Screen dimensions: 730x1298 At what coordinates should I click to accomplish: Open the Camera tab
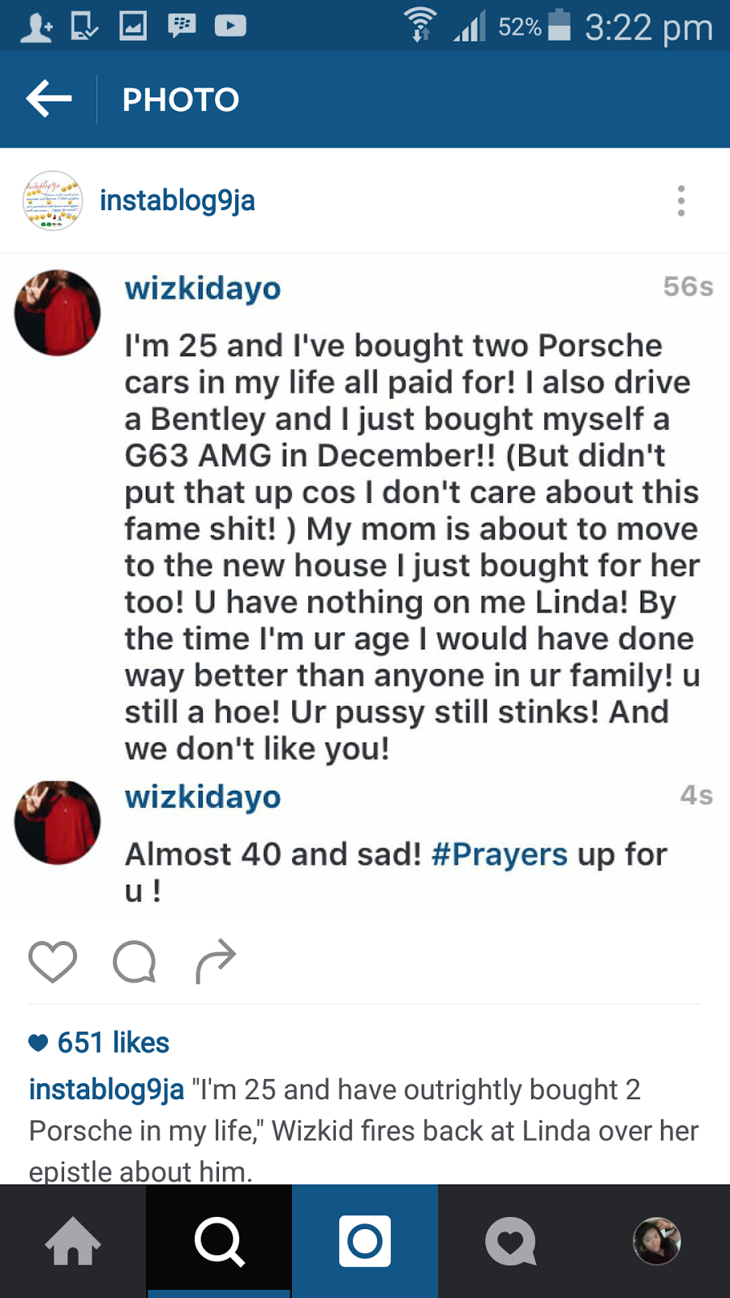(x=365, y=1241)
